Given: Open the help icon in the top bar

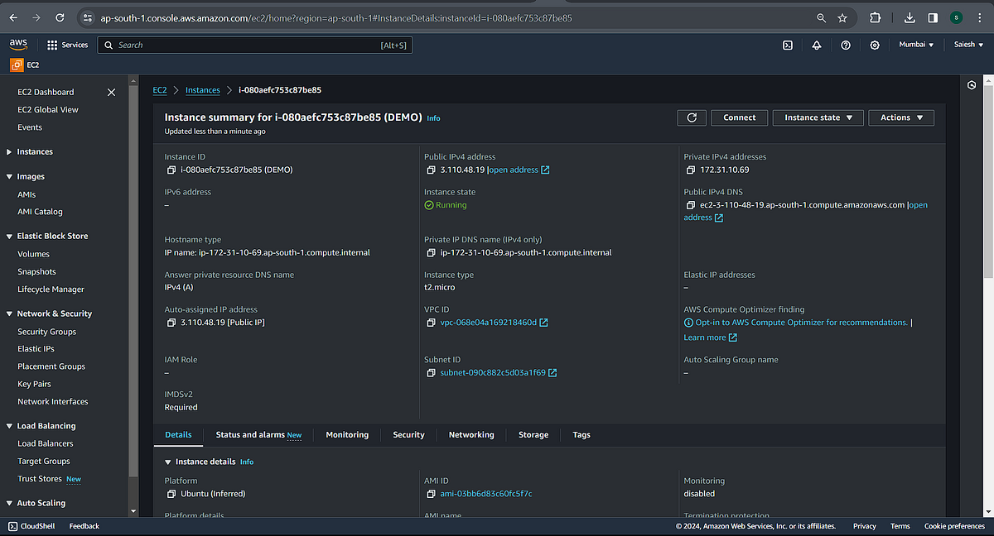Looking at the screenshot, I should pos(845,45).
